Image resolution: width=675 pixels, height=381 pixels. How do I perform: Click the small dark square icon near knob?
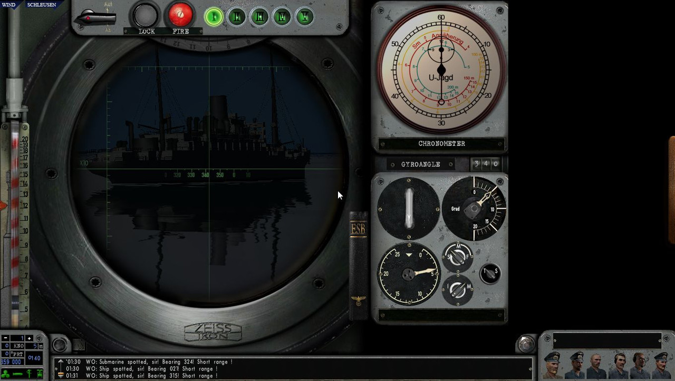79,346
